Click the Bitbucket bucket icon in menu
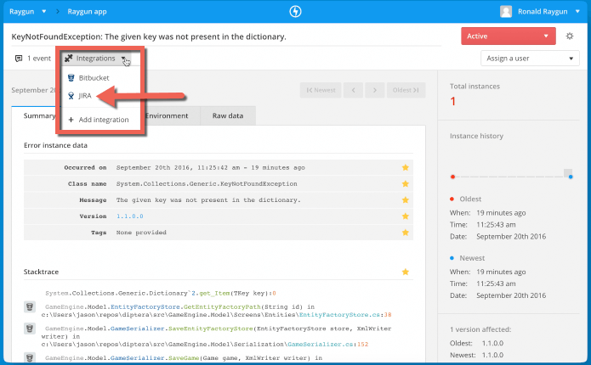Viewport: 591px width, 365px height. [71, 78]
